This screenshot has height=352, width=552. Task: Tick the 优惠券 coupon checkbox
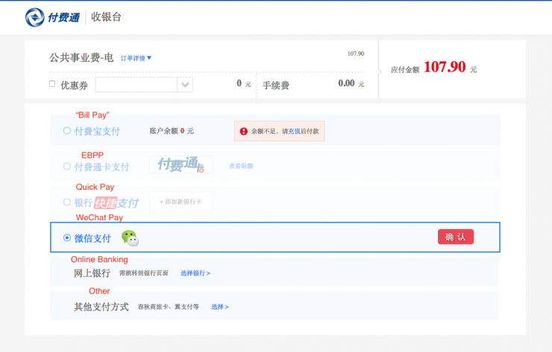click(52, 83)
